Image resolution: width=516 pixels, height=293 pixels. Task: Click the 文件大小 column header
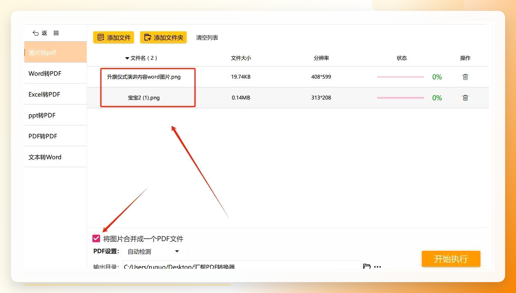click(x=241, y=58)
